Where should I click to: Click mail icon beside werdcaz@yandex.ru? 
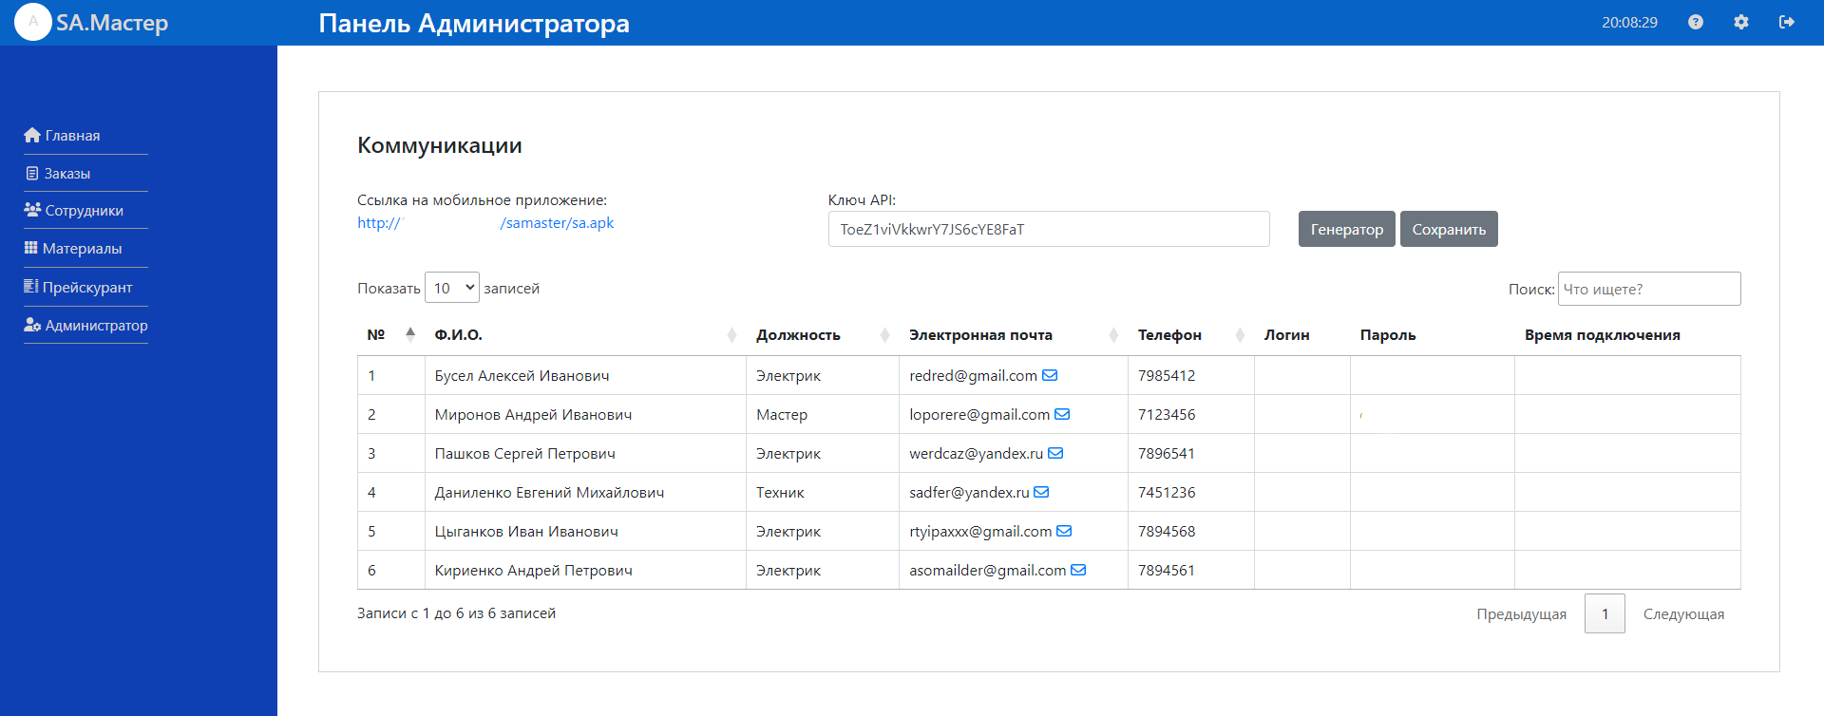click(1055, 453)
